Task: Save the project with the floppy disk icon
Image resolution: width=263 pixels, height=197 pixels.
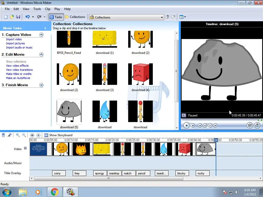Action: [18, 17]
